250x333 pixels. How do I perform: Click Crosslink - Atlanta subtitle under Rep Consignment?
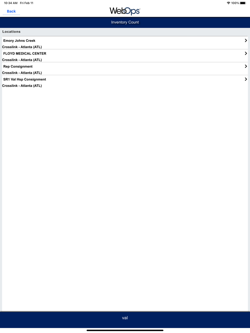(x=22, y=73)
